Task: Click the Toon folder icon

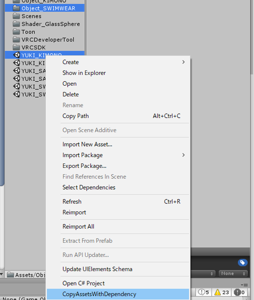Action: click(x=16, y=31)
